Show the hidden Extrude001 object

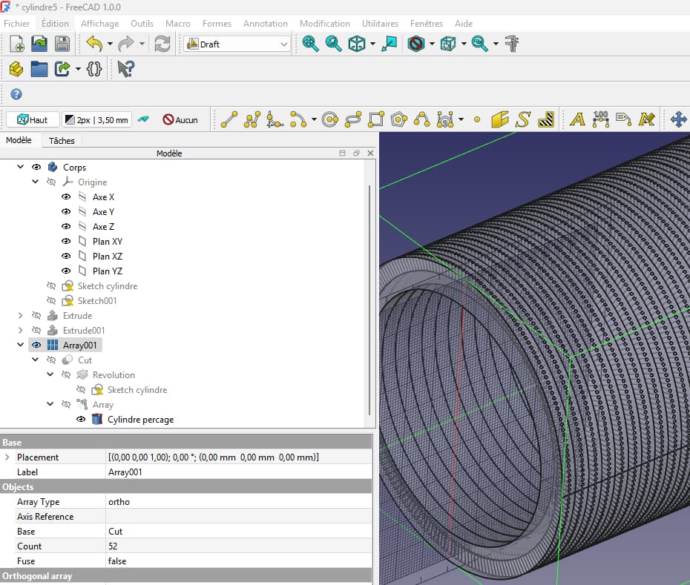(36, 330)
